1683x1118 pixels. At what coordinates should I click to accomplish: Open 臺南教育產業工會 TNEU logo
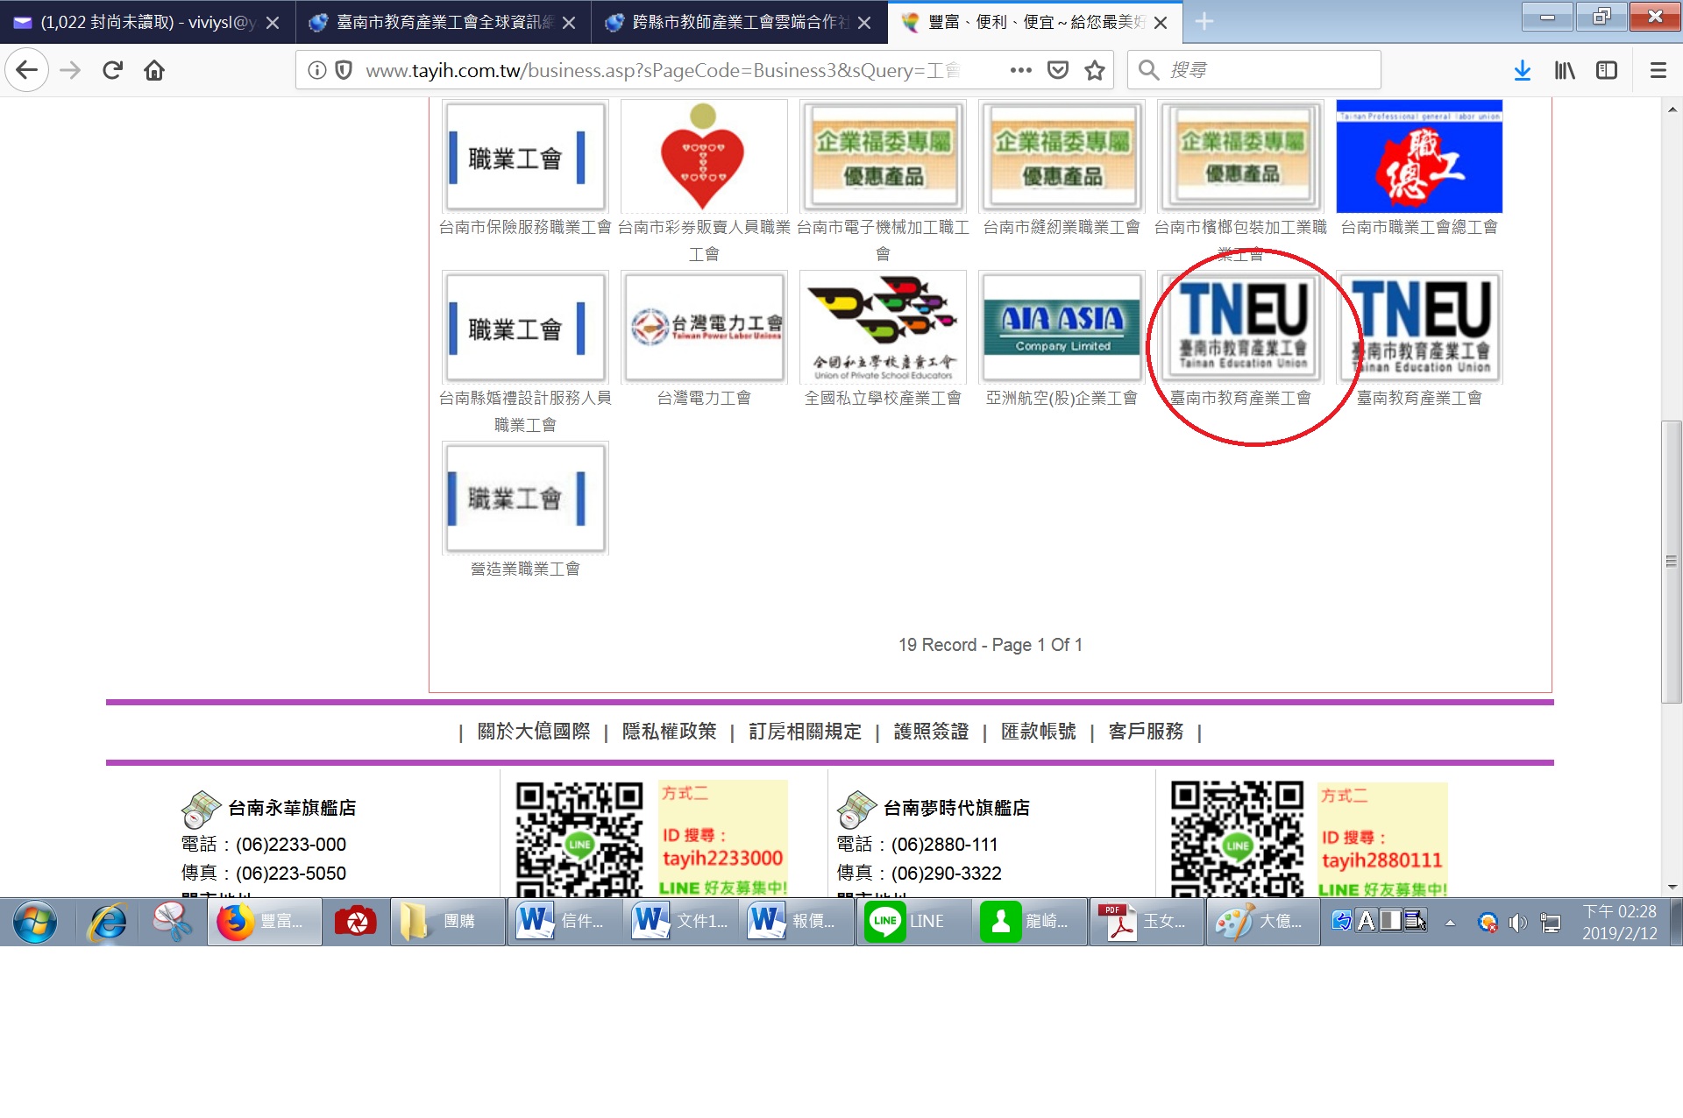pyautogui.click(x=1419, y=327)
